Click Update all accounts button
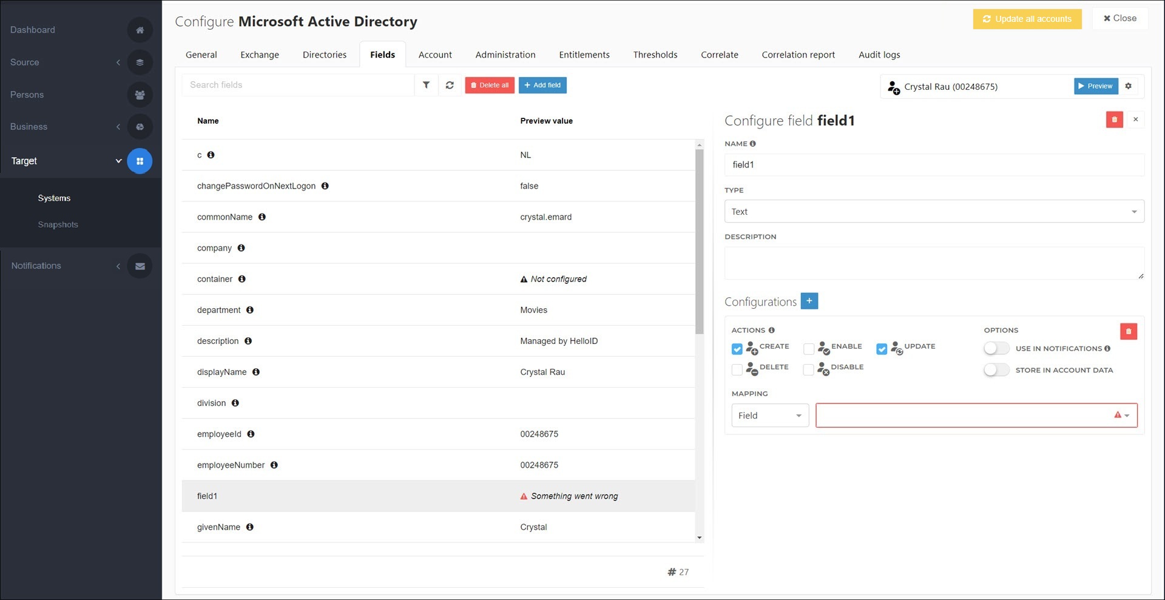This screenshot has width=1165, height=600. click(x=1027, y=19)
